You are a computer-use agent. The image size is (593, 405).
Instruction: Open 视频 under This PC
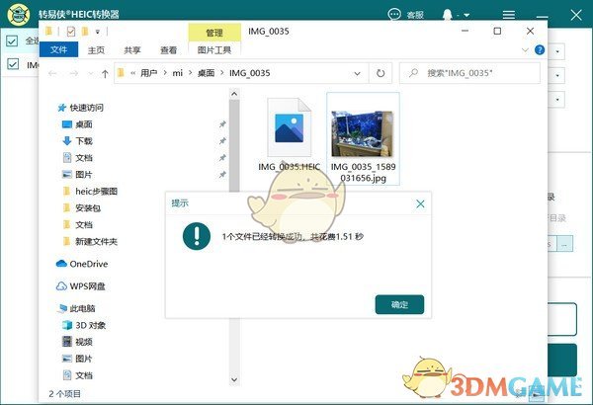pyautogui.click(x=77, y=342)
